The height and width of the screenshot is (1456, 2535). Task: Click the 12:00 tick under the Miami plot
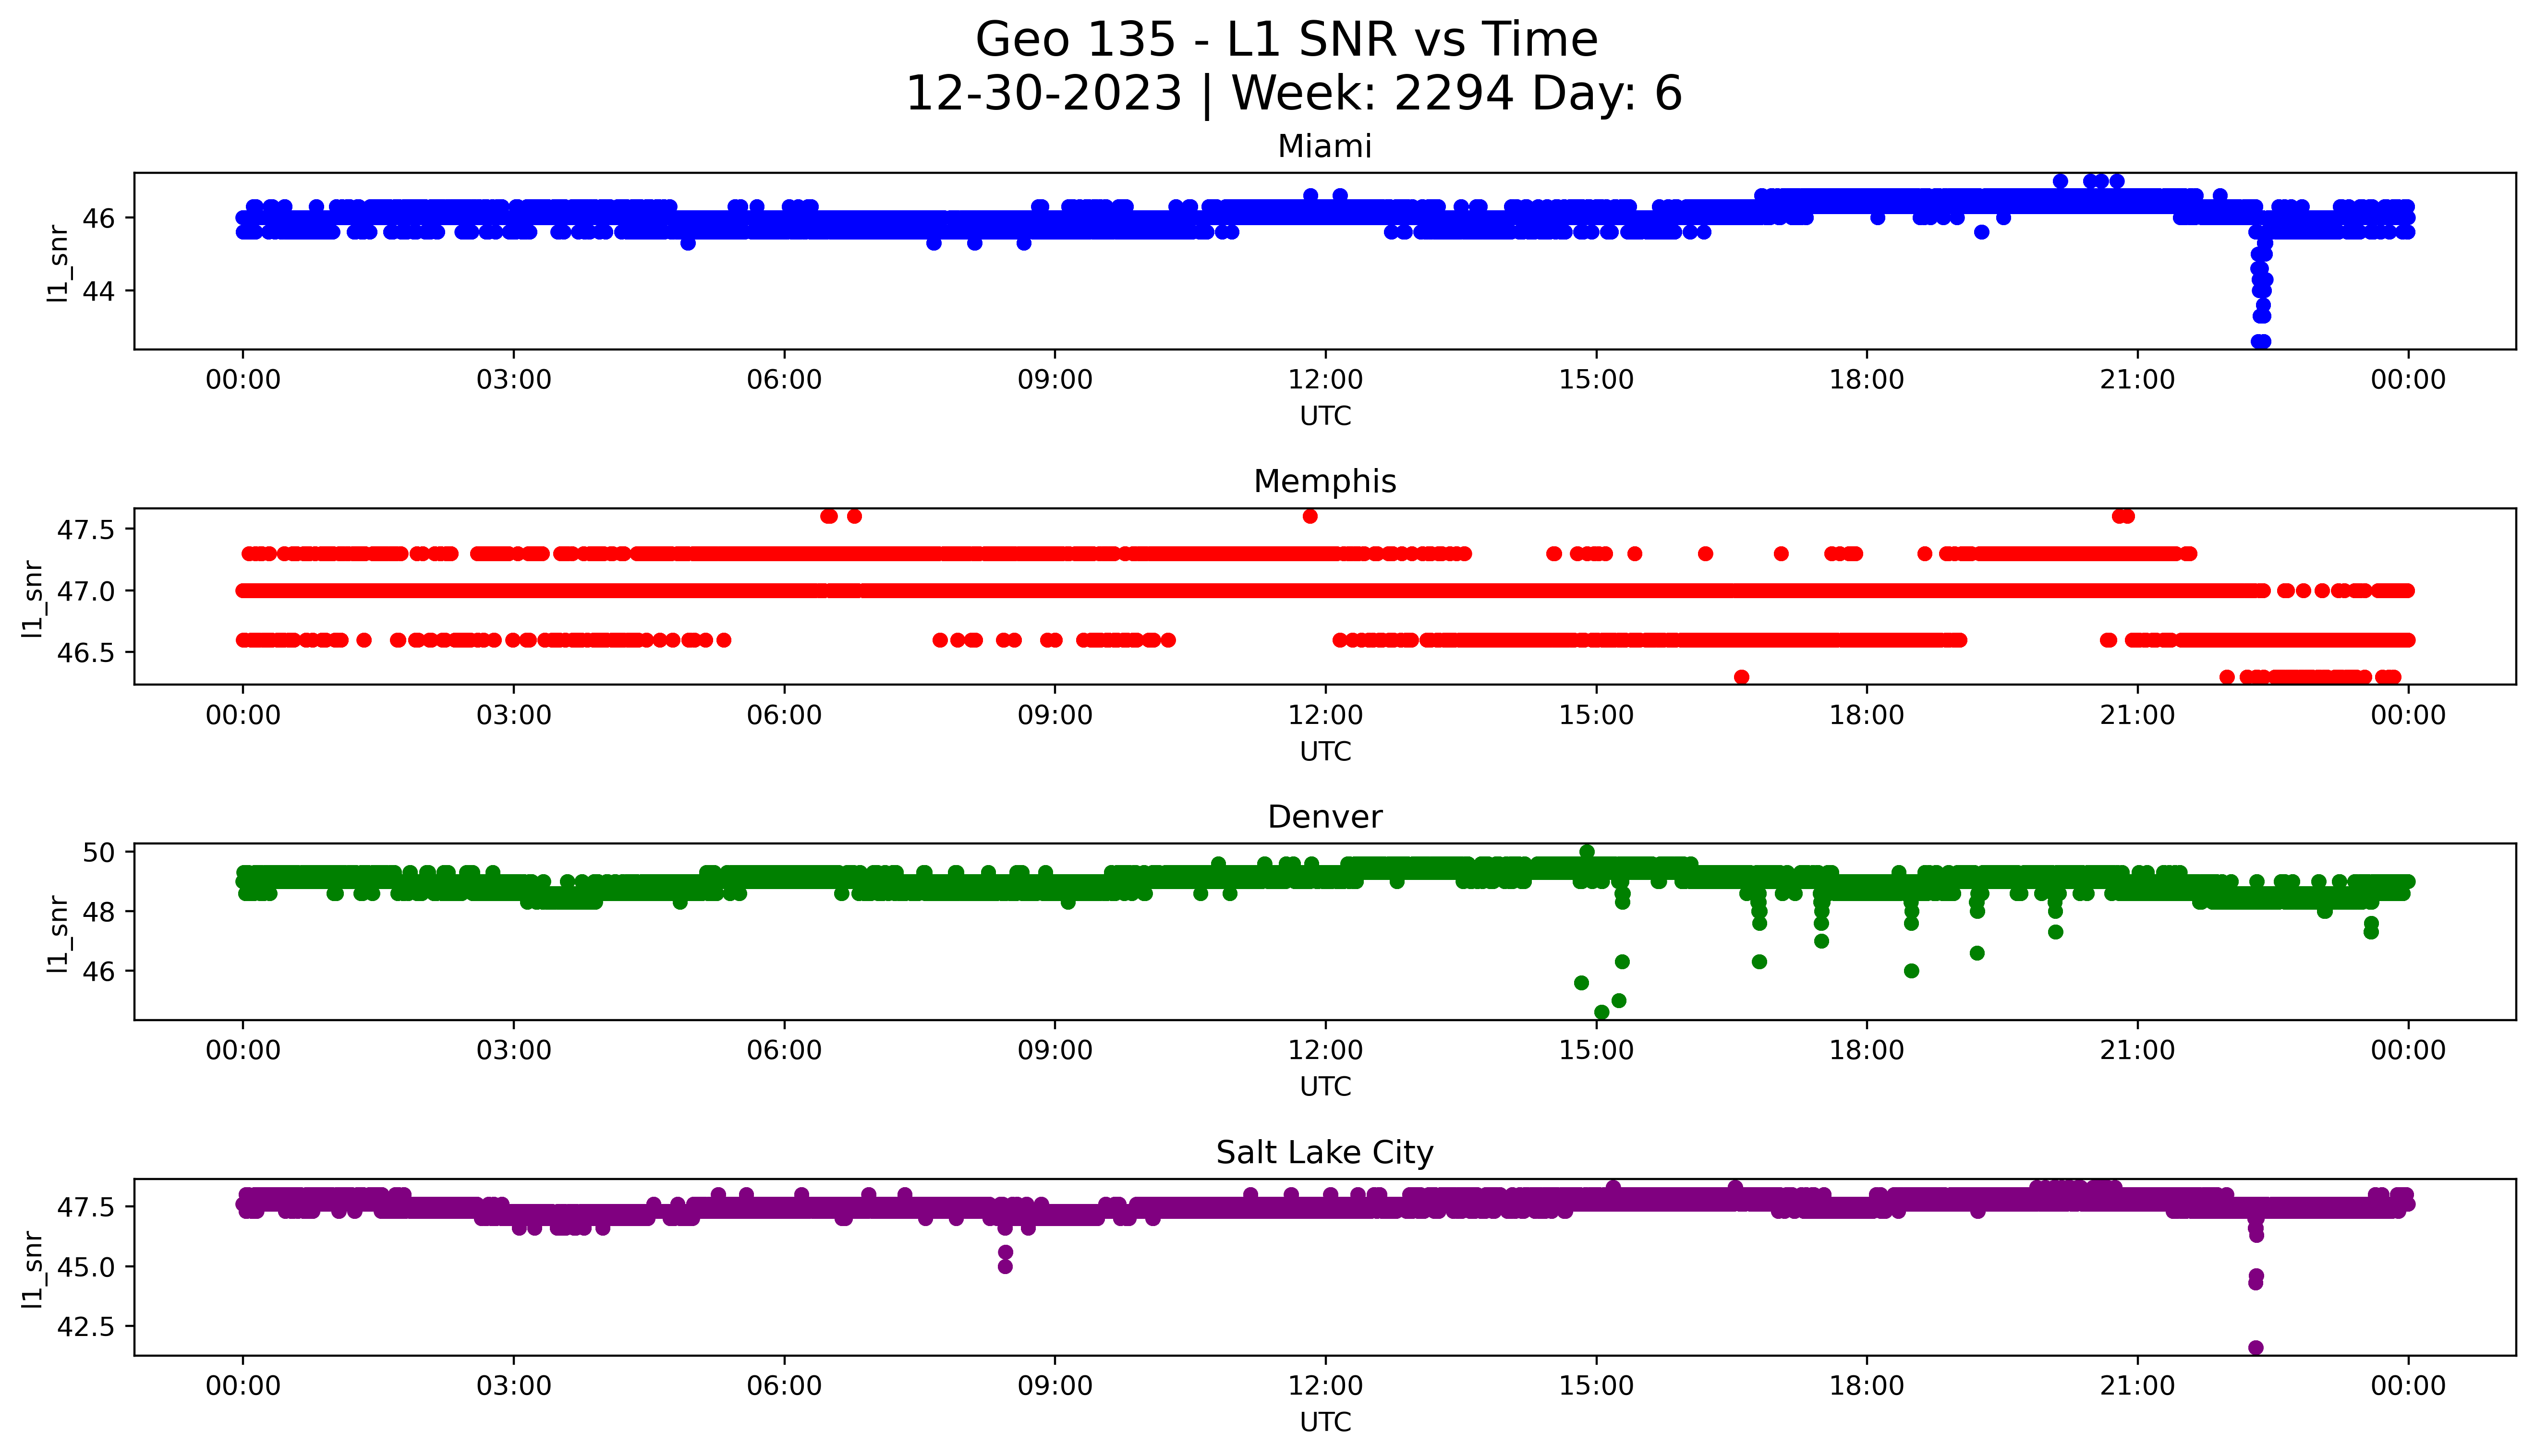pos(1326,380)
